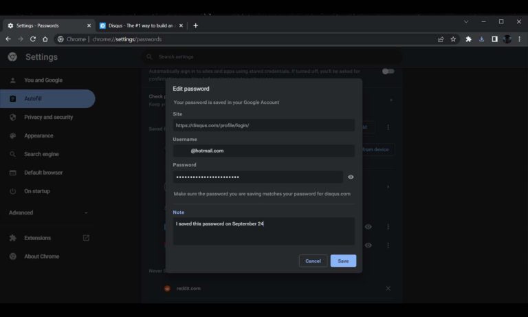Expand the Advanced section
The height and width of the screenshot is (317, 528).
tap(47, 212)
